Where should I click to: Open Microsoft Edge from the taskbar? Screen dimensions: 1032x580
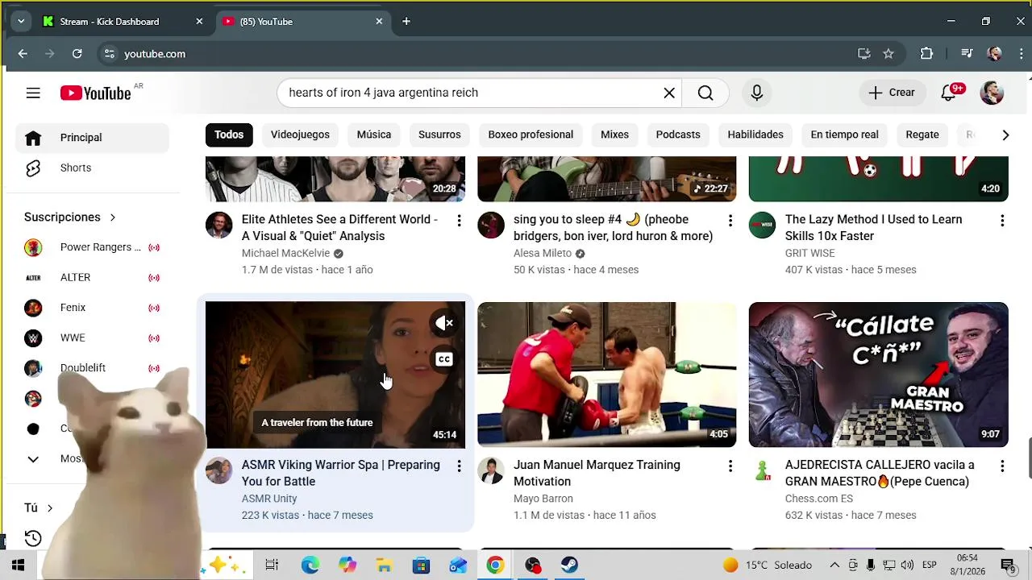click(310, 565)
